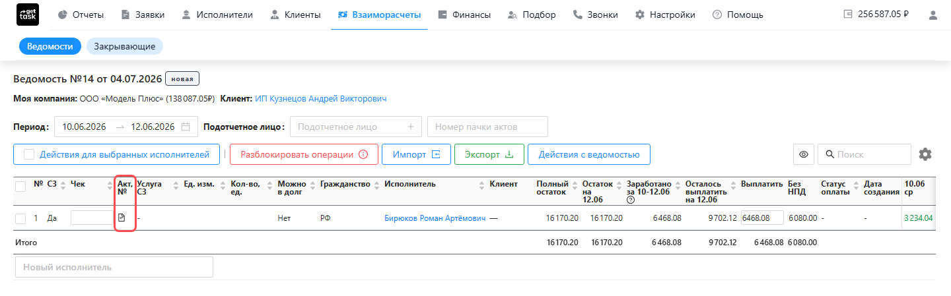951x296 pixels.
Task: Sort by the Статус оплаты column arrows
Action: pyautogui.click(x=856, y=185)
